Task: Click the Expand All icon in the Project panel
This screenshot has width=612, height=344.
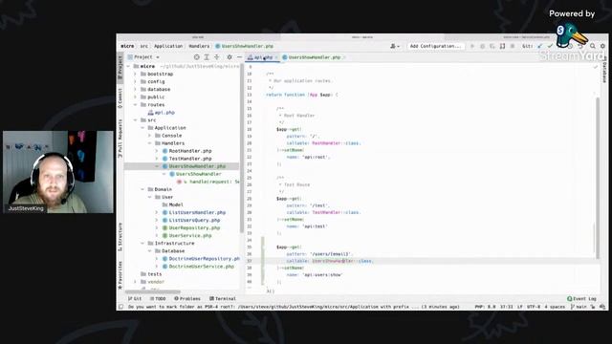Action: point(207,57)
